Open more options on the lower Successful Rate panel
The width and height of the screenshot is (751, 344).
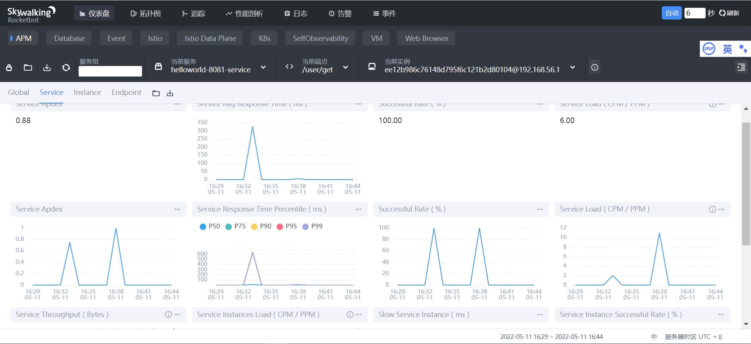pyautogui.click(x=540, y=209)
